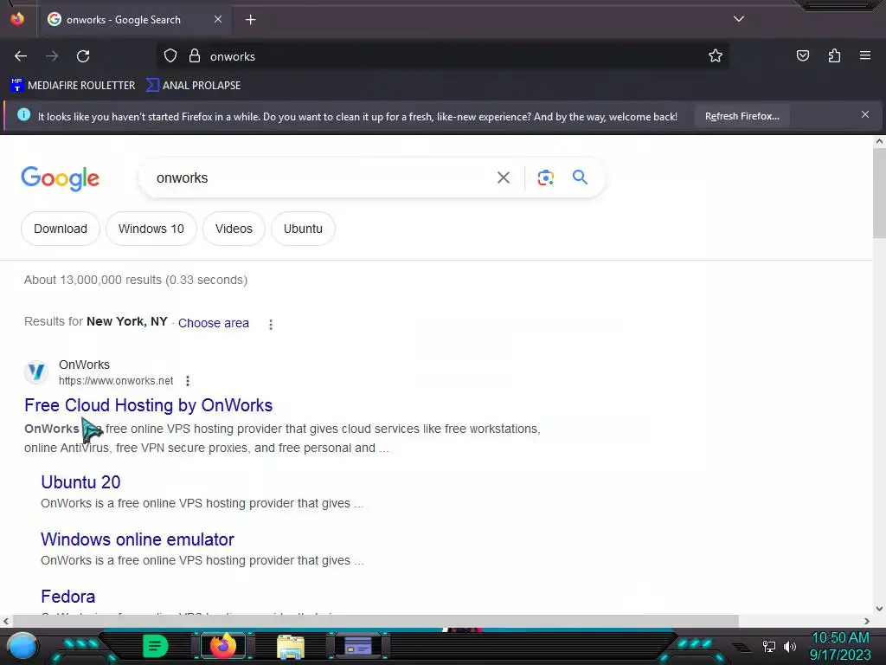Click the OnWorks site name above the URL

tap(84, 365)
